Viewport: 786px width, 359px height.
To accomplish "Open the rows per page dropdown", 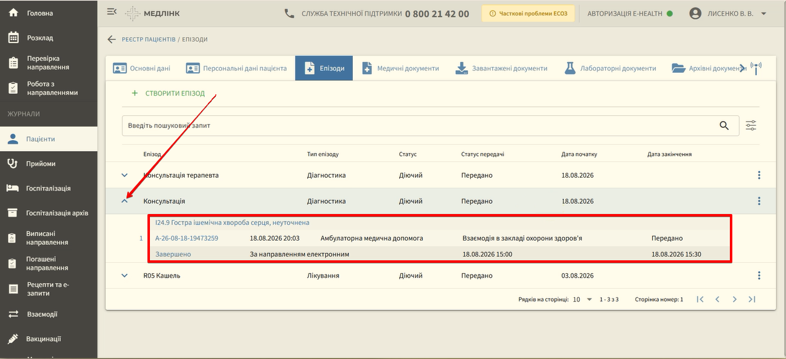I will coord(582,299).
